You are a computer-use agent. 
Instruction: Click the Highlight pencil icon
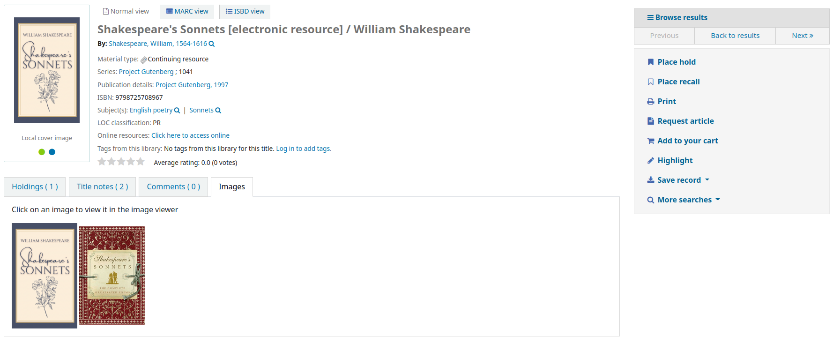pyautogui.click(x=650, y=161)
